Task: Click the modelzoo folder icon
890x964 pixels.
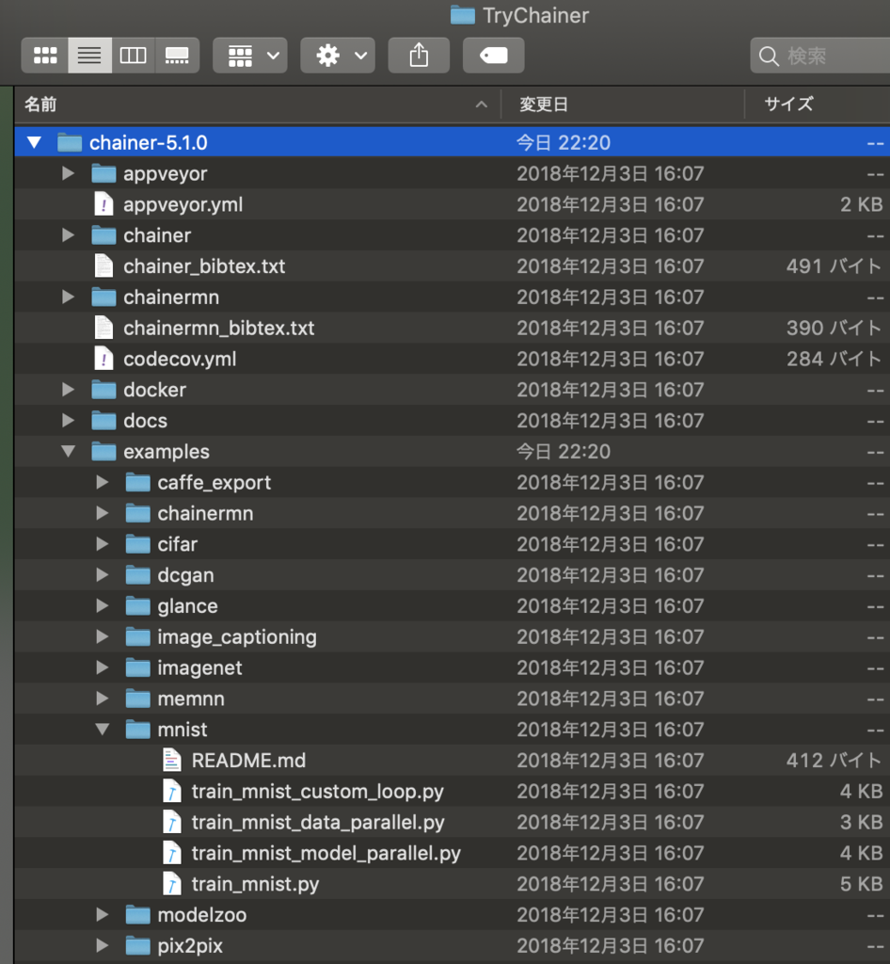Action: point(137,915)
